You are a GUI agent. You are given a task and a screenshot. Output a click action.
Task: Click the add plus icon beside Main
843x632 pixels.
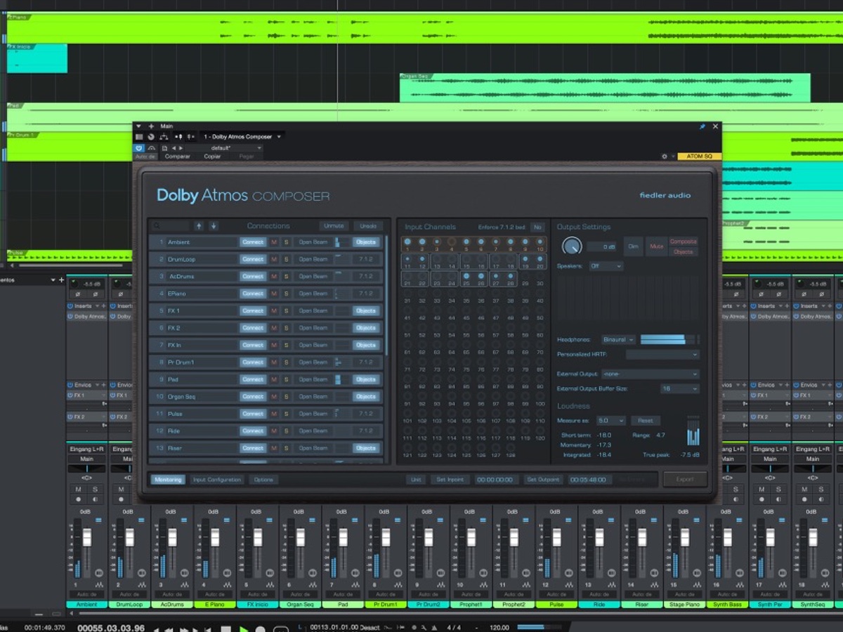(151, 126)
